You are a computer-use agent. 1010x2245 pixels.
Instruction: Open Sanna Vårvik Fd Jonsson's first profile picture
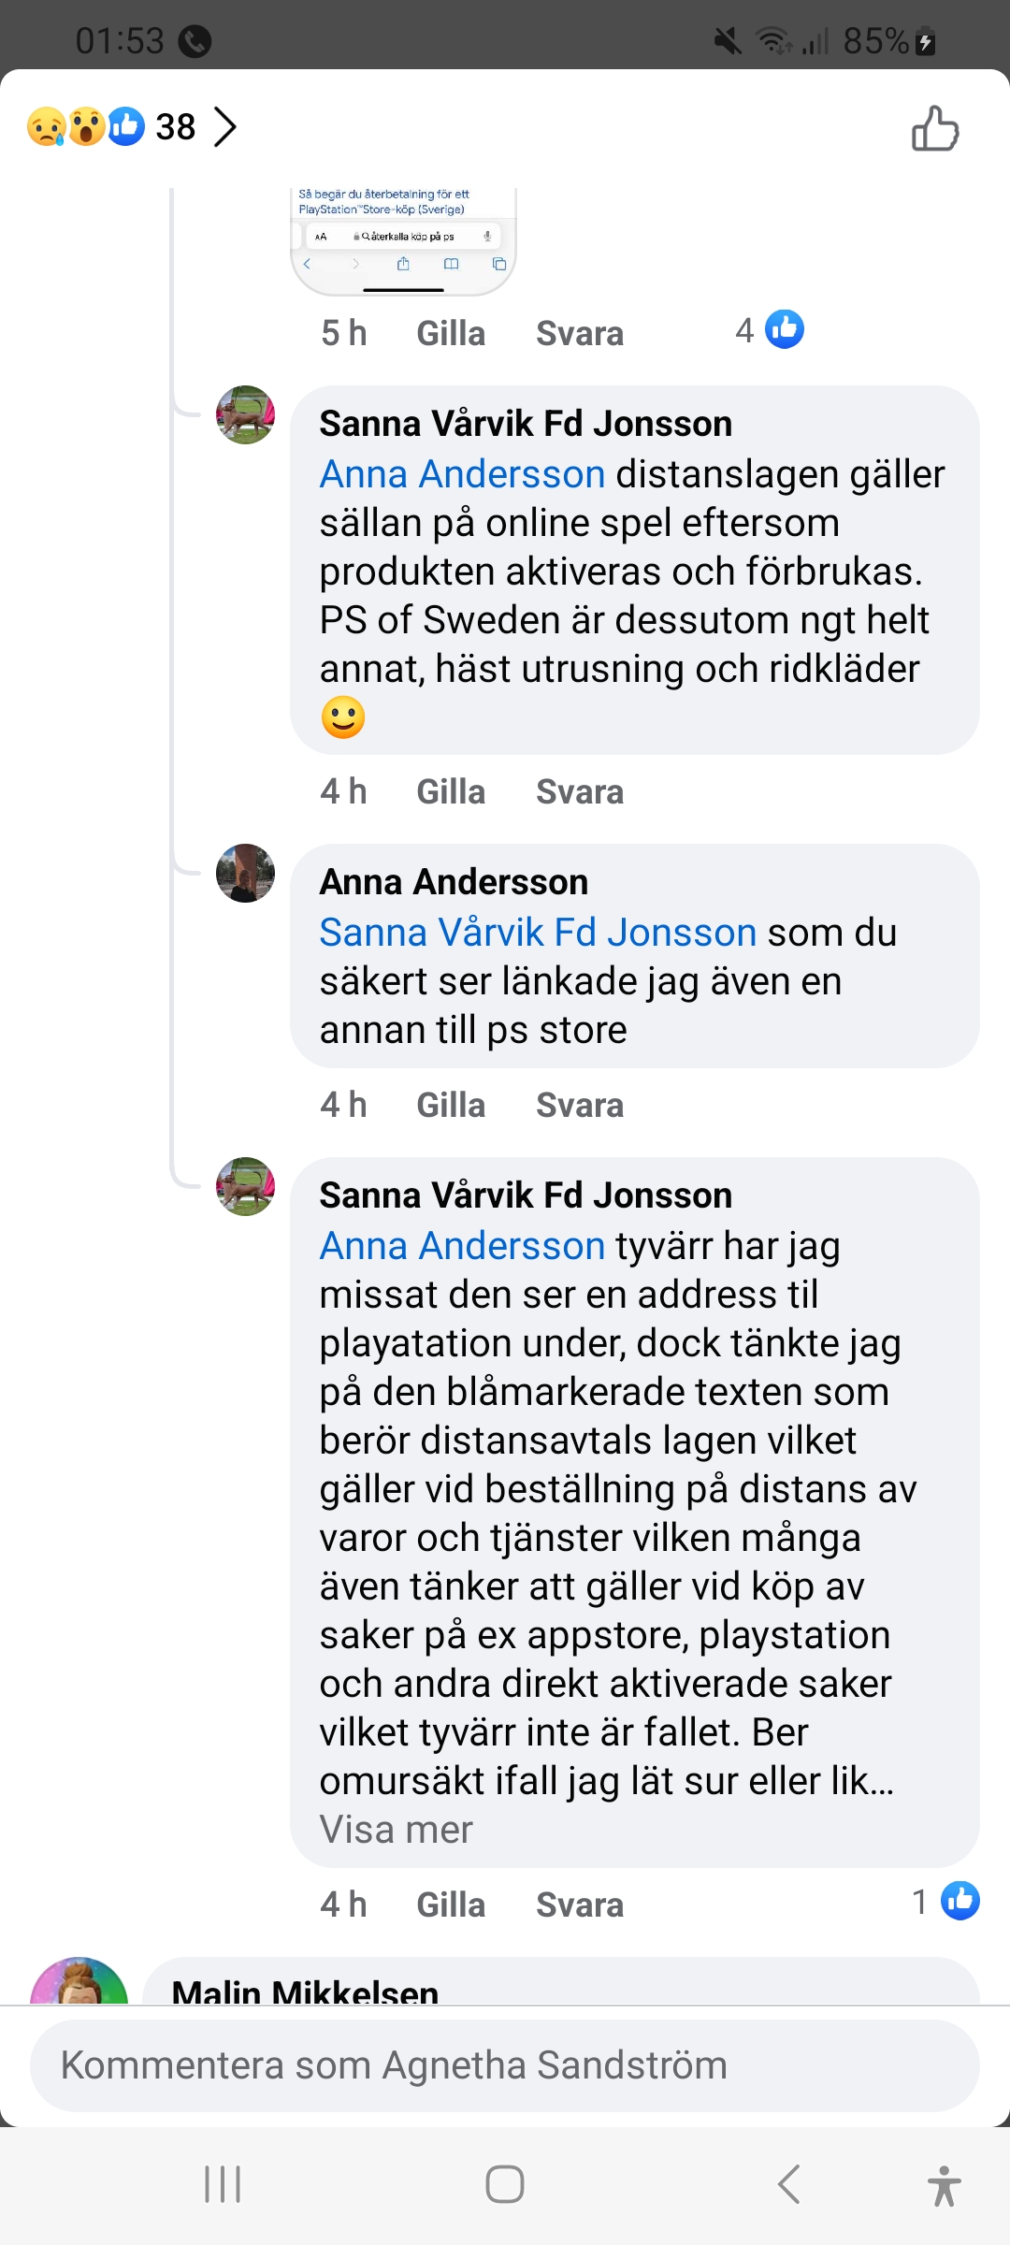point(245,414)
